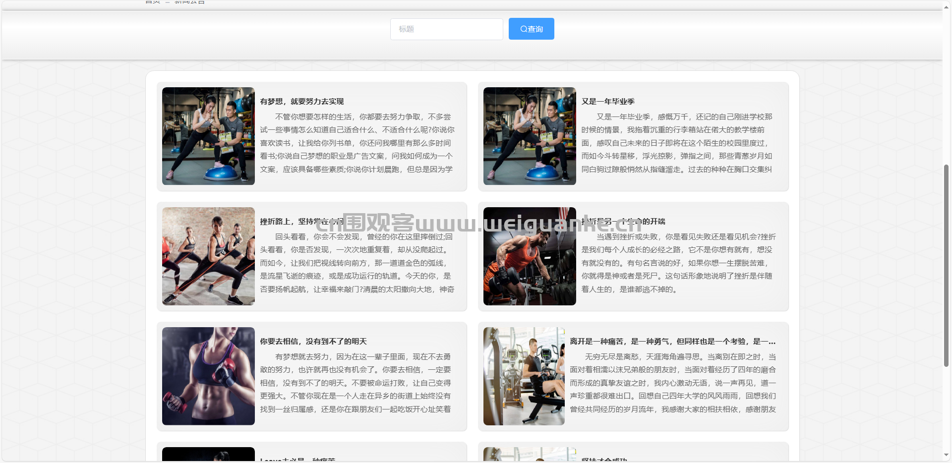
Task: Click the summary text starting 当遇到挫折或失败
Action: click(678, 263)
